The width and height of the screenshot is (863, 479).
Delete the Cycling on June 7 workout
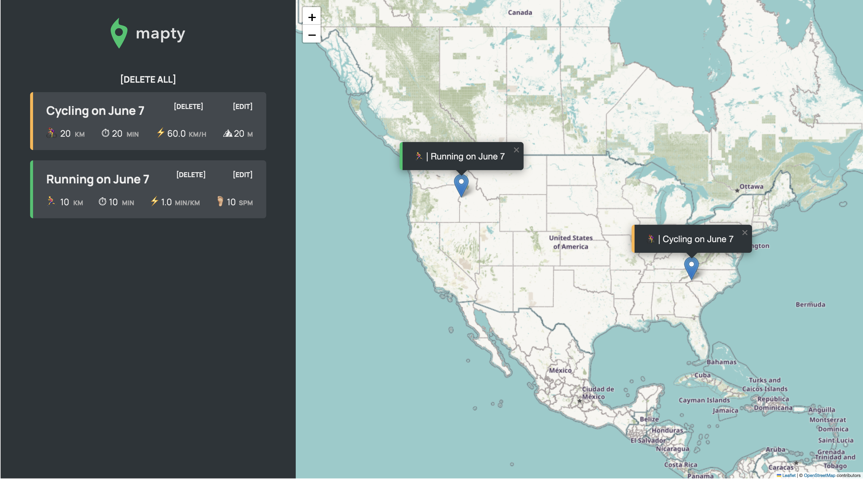pyautogui.click(x=188, y=107)
